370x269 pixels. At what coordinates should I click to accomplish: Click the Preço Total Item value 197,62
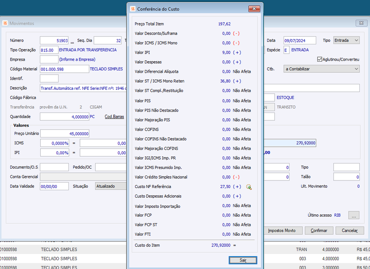pos(224,24)
